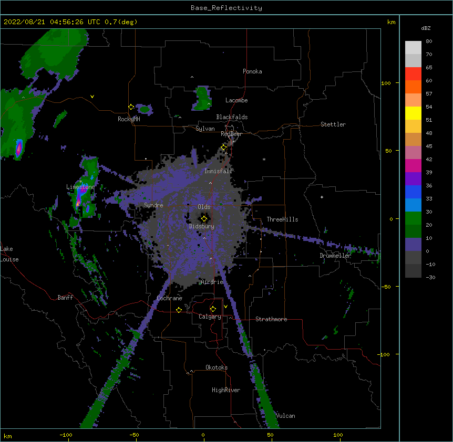Image resolution: width=453 pixels, height=442 pixels.
Task: Click the bright green 20-30 dBZ legend swatch
Action: 413,218
